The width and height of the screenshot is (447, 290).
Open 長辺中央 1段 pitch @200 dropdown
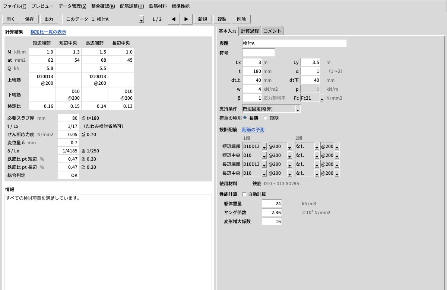(280, 173)
